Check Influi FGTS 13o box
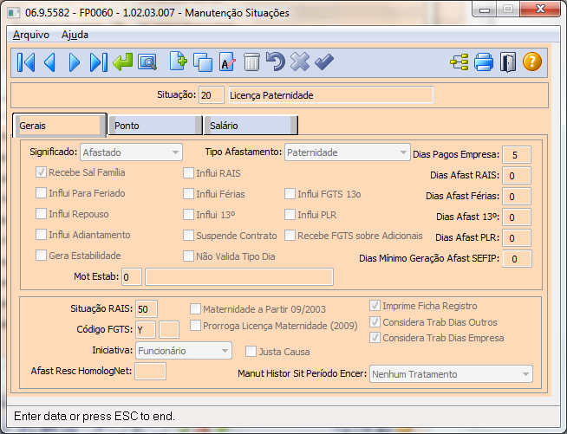The width and height of the screenshot is (567, 434). [x=290, y=194]
